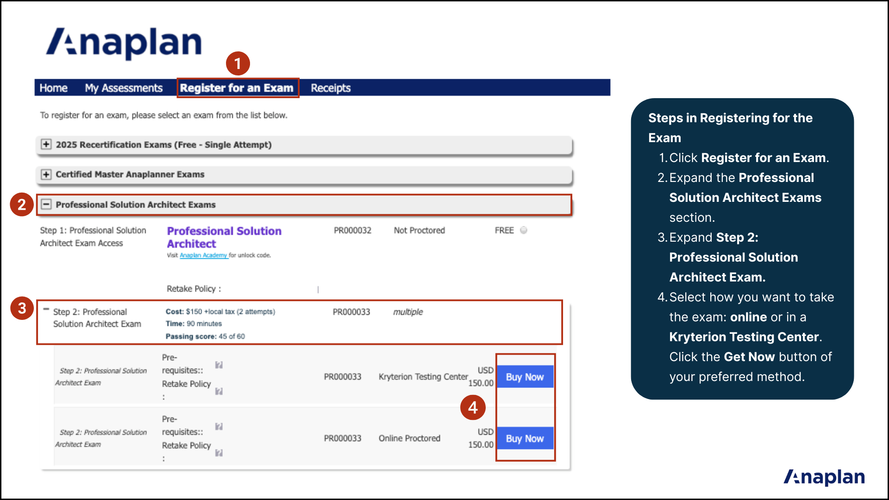Viewport: 889px width, 500px height.
Task: Open the Professional Solution Architect exam link
Action: coord(224,237)
